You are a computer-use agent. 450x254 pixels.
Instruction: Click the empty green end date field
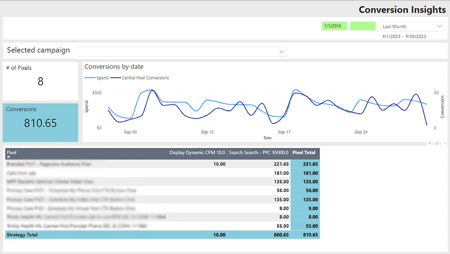point(363,26)
